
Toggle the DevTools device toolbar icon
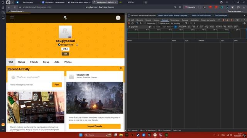132,20
